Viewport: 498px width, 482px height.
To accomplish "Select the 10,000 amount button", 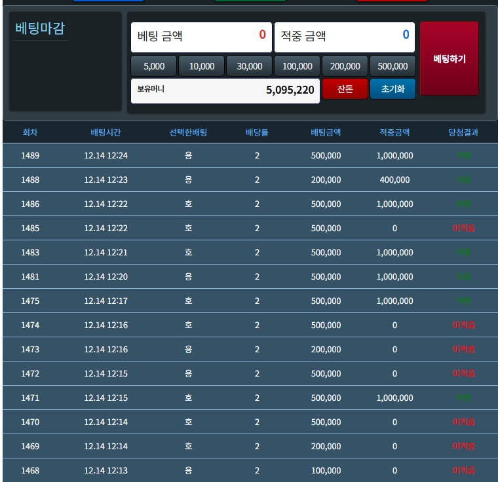I will tap(202, 66).
